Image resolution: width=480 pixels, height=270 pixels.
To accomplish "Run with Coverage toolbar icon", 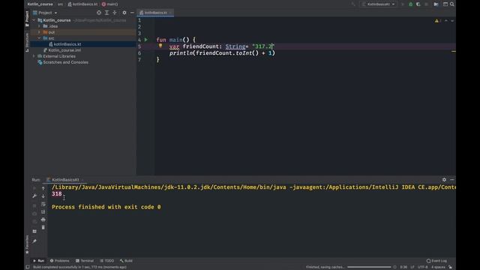I will 418,4.
